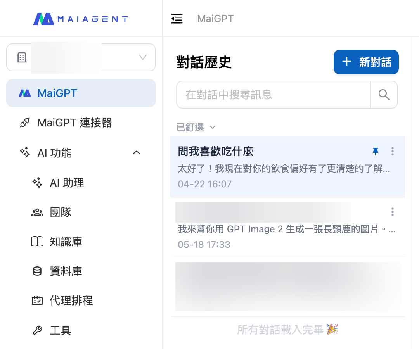Image resolution: width=419 pixels, height=349 pixels.
Task: Click the people icon beside 團隊
Action: 37,212
